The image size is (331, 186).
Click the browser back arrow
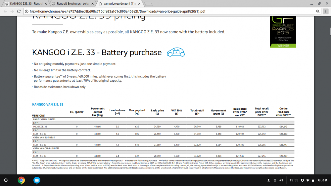[5, 11]
